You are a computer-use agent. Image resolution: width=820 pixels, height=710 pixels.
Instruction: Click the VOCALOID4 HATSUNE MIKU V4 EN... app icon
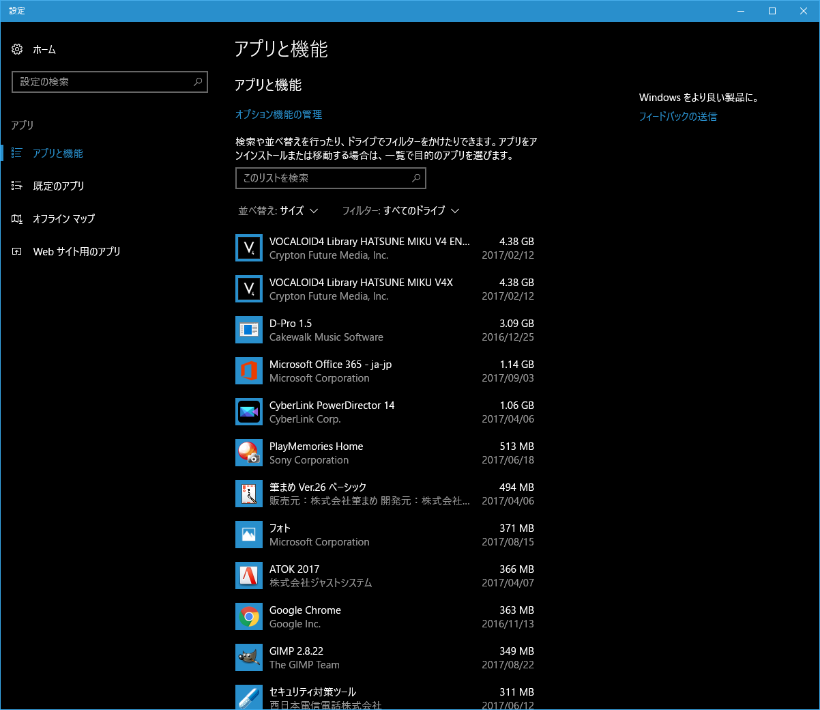point(249,248)
